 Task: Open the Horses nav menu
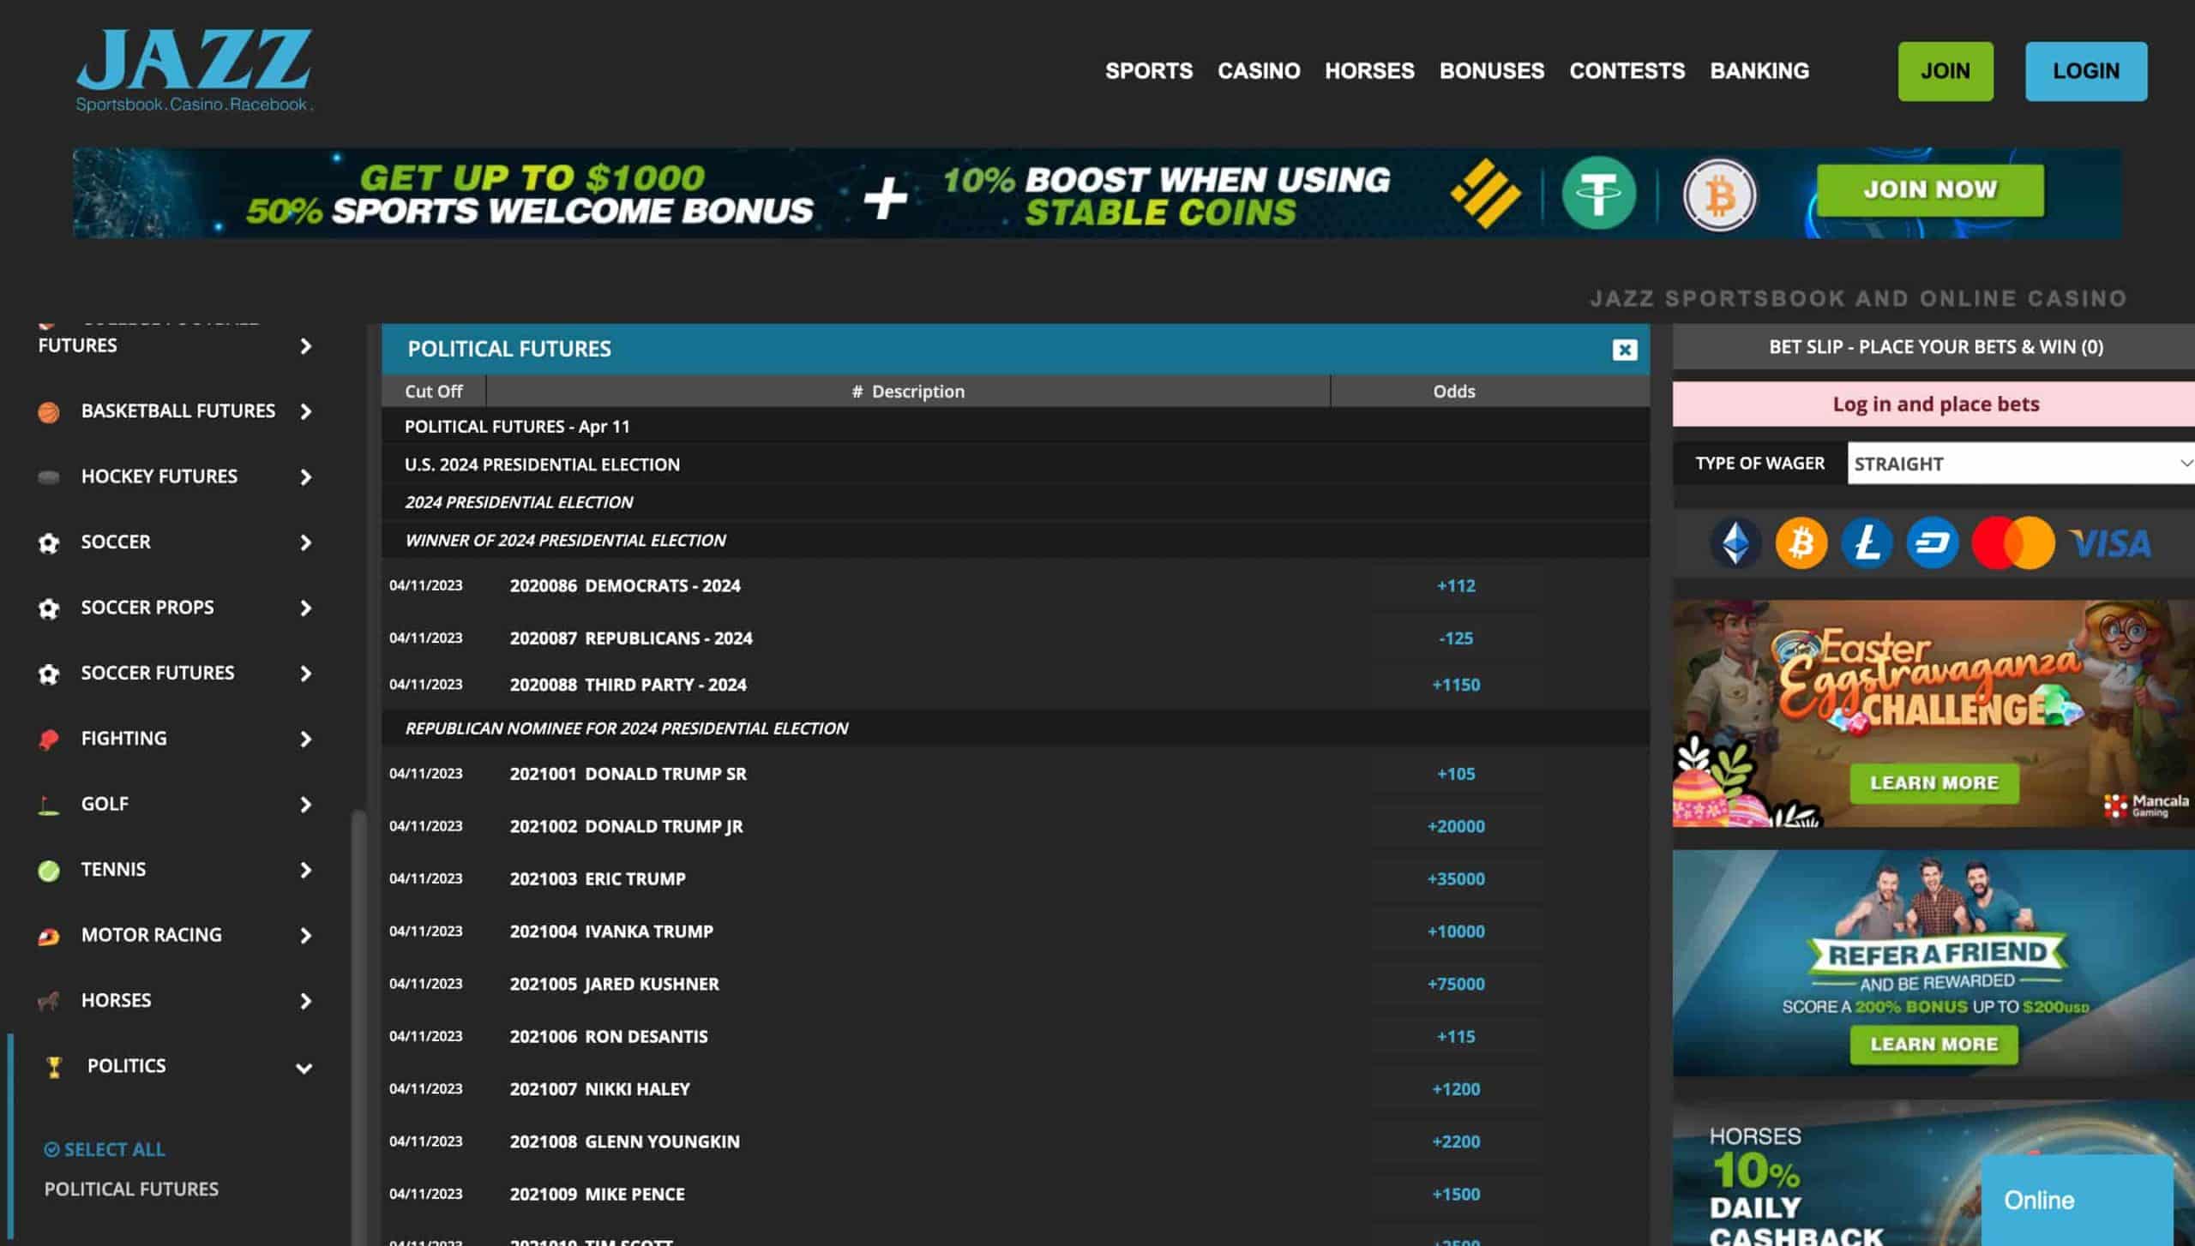click(x=1369, y=70)
